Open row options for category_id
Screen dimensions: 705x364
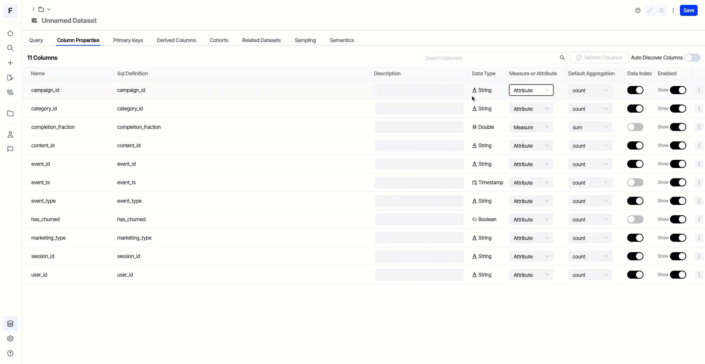[x=699, y=109]
